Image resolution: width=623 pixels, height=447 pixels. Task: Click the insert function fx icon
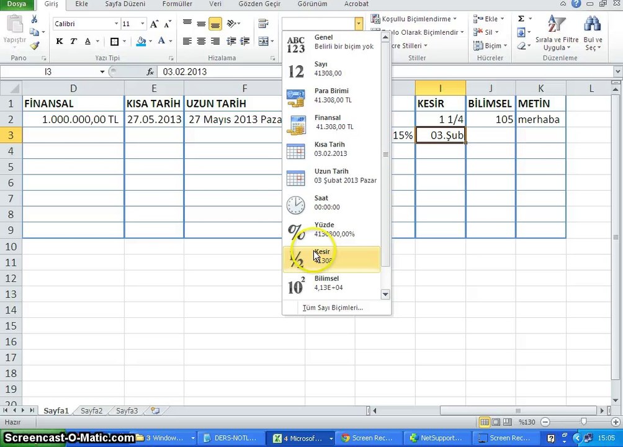pos(150,72)
